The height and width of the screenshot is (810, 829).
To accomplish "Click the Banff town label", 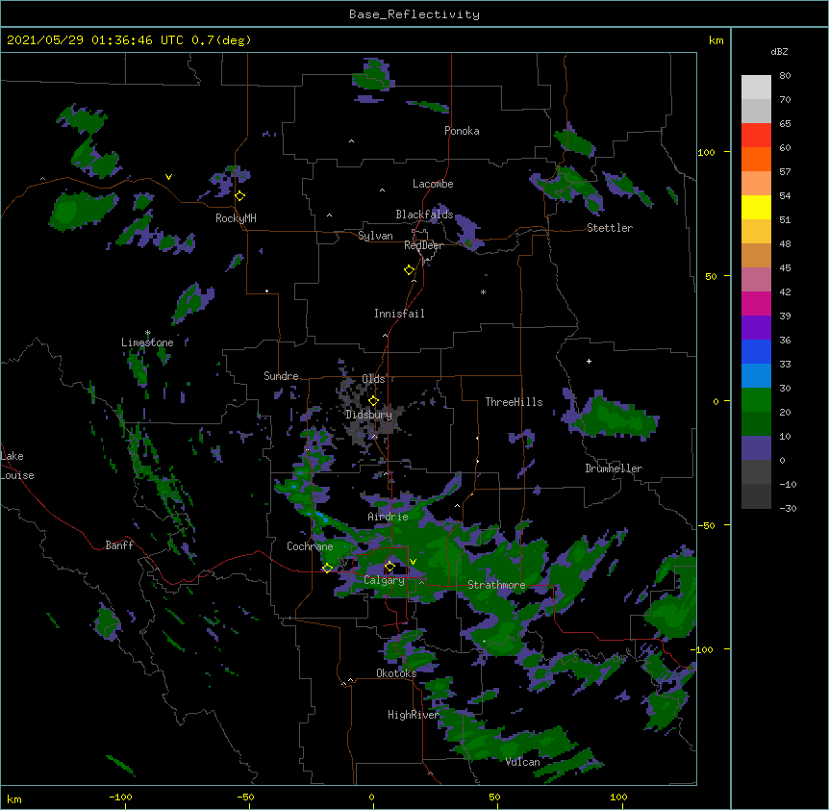I will [x=119, y=545].
